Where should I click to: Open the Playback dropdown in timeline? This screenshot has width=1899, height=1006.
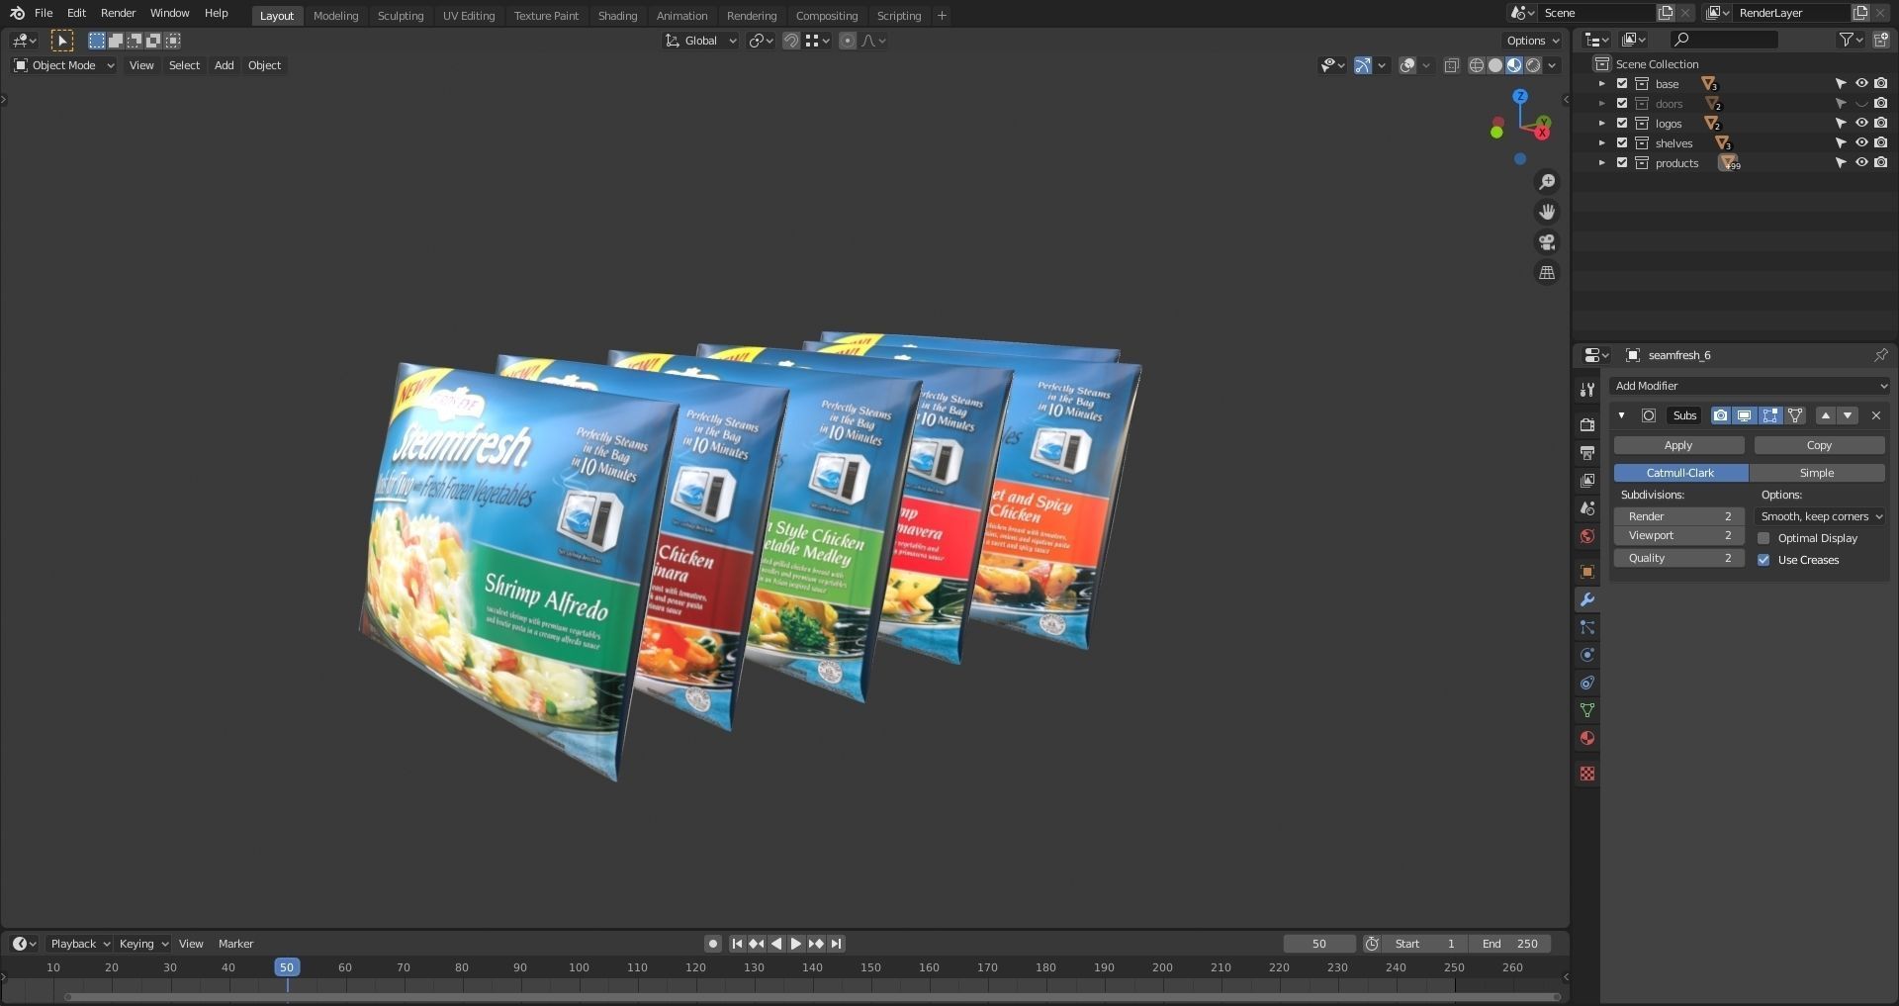click(x=80, y=944)
